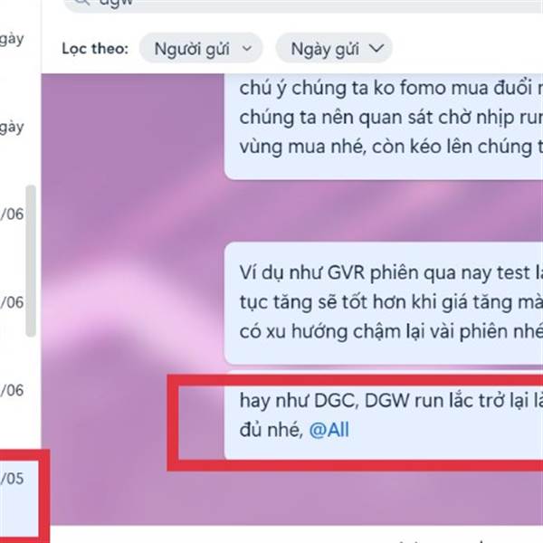Open the Người gửi sender filter

point(201,48)
